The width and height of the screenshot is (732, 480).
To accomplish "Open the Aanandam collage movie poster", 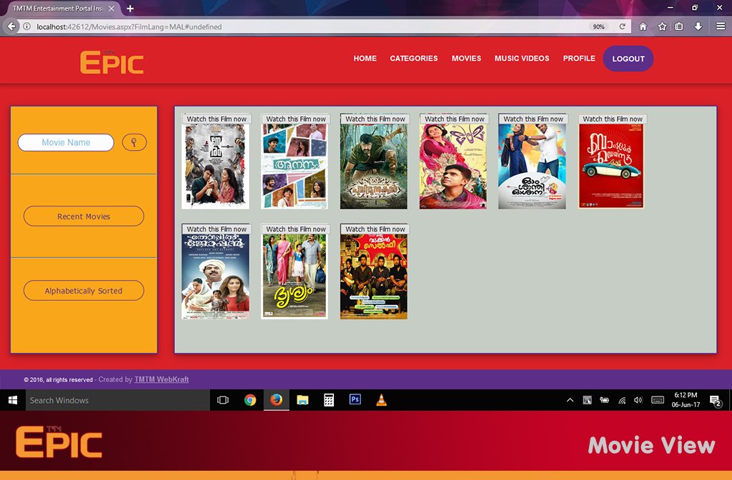I will (294, 166).
